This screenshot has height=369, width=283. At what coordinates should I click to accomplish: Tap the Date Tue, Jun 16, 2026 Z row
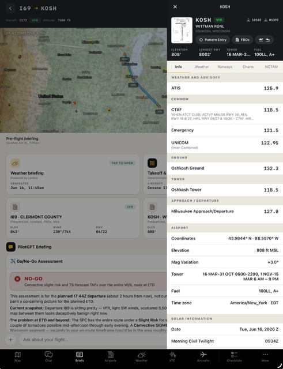pyautogui.click(x=225, y=329)
